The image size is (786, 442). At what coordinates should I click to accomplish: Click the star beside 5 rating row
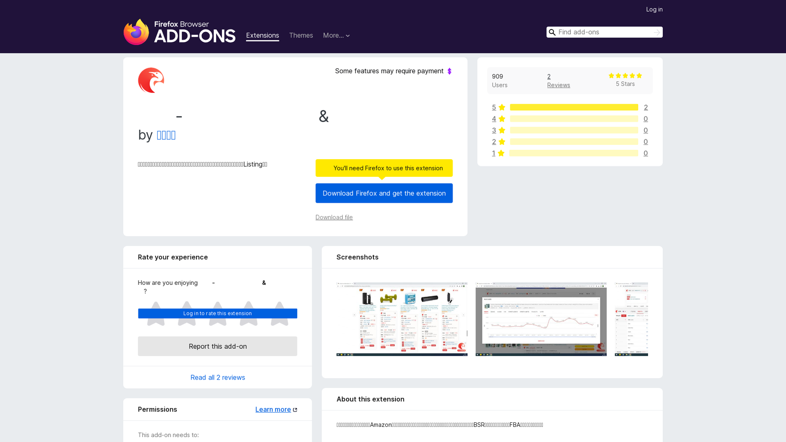(x=502, y=108)
